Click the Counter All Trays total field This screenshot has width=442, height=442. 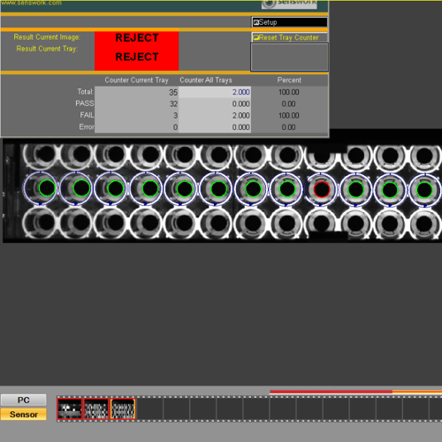point(215,92)
